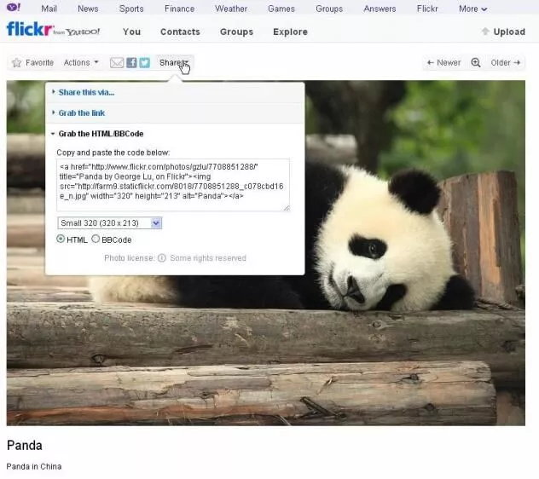The width and height of the screenshot is (539, 479).
Task: Click inside the embed code text box
Action: point(172,184)
